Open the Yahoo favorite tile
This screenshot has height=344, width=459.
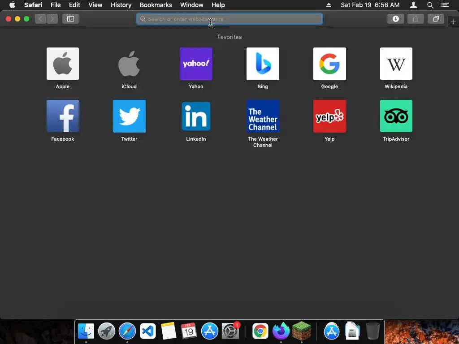[196, 64]
